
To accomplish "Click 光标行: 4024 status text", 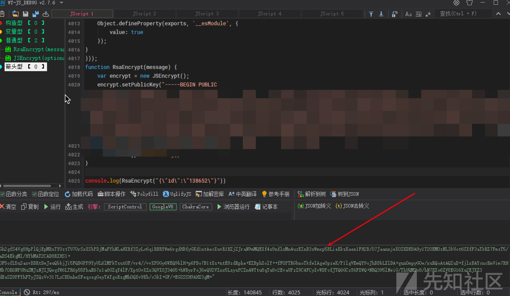I will 333,293.
